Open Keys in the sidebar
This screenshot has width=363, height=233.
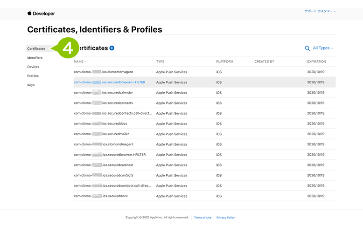[x=31, y=85]
